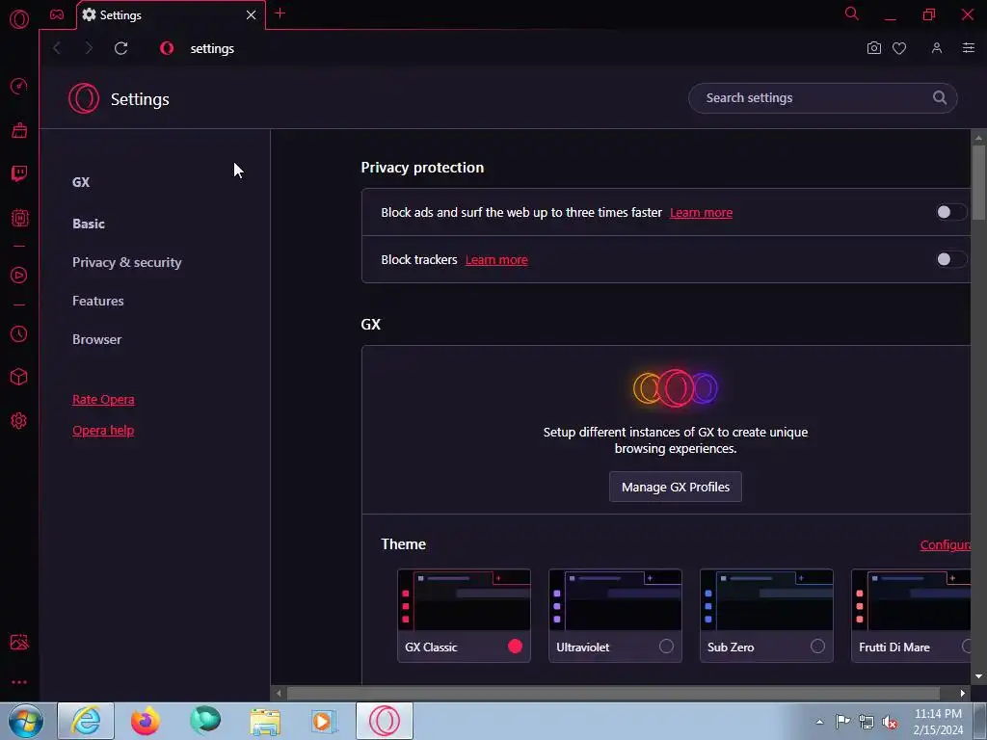Follow the Opera help link
987x740 pixels.
click(x=103, y=431)
